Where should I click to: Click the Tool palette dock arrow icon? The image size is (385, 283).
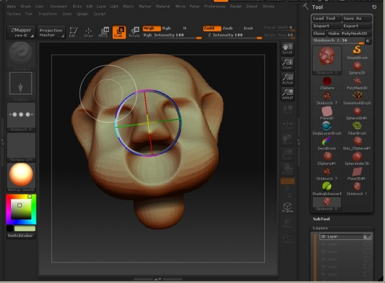tap(374, 7)
